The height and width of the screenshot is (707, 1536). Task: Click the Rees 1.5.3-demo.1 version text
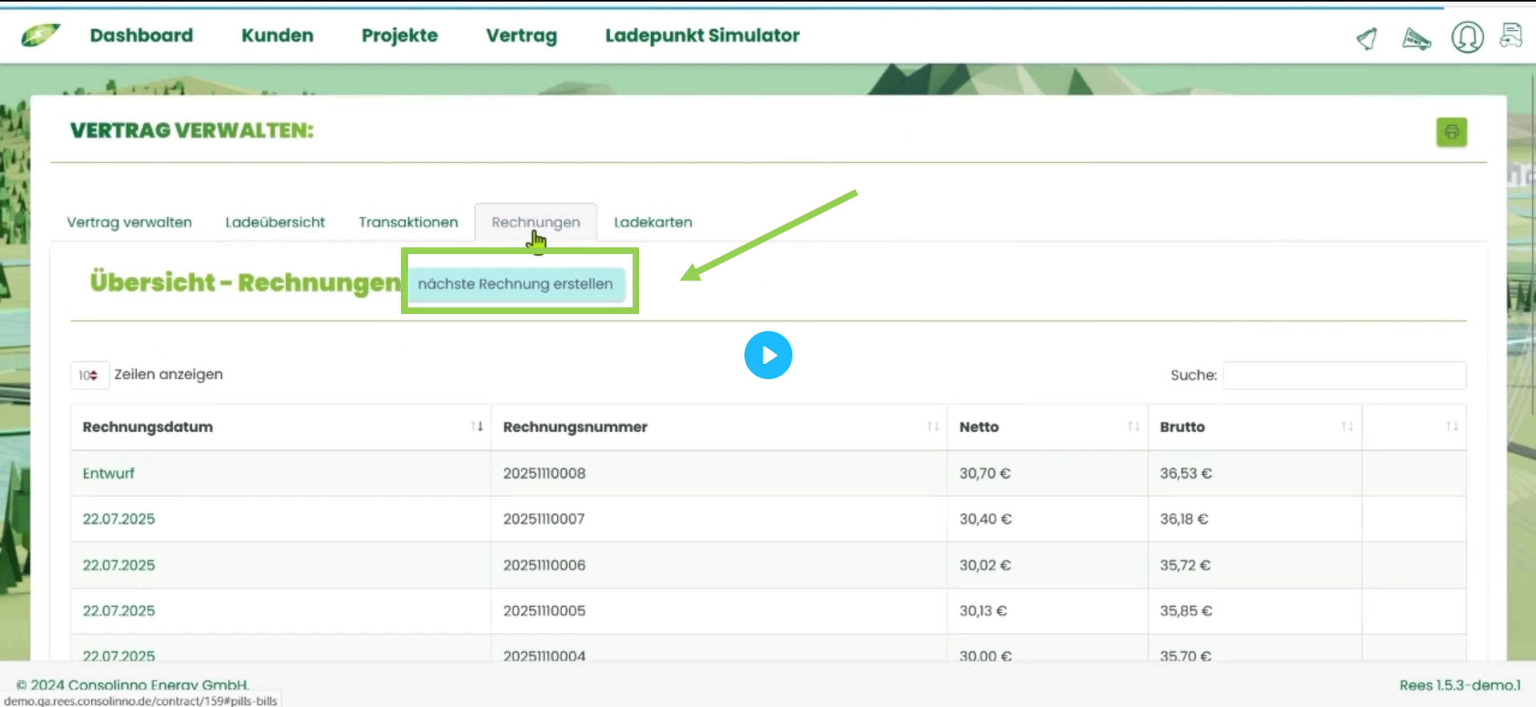(1460, 685)
